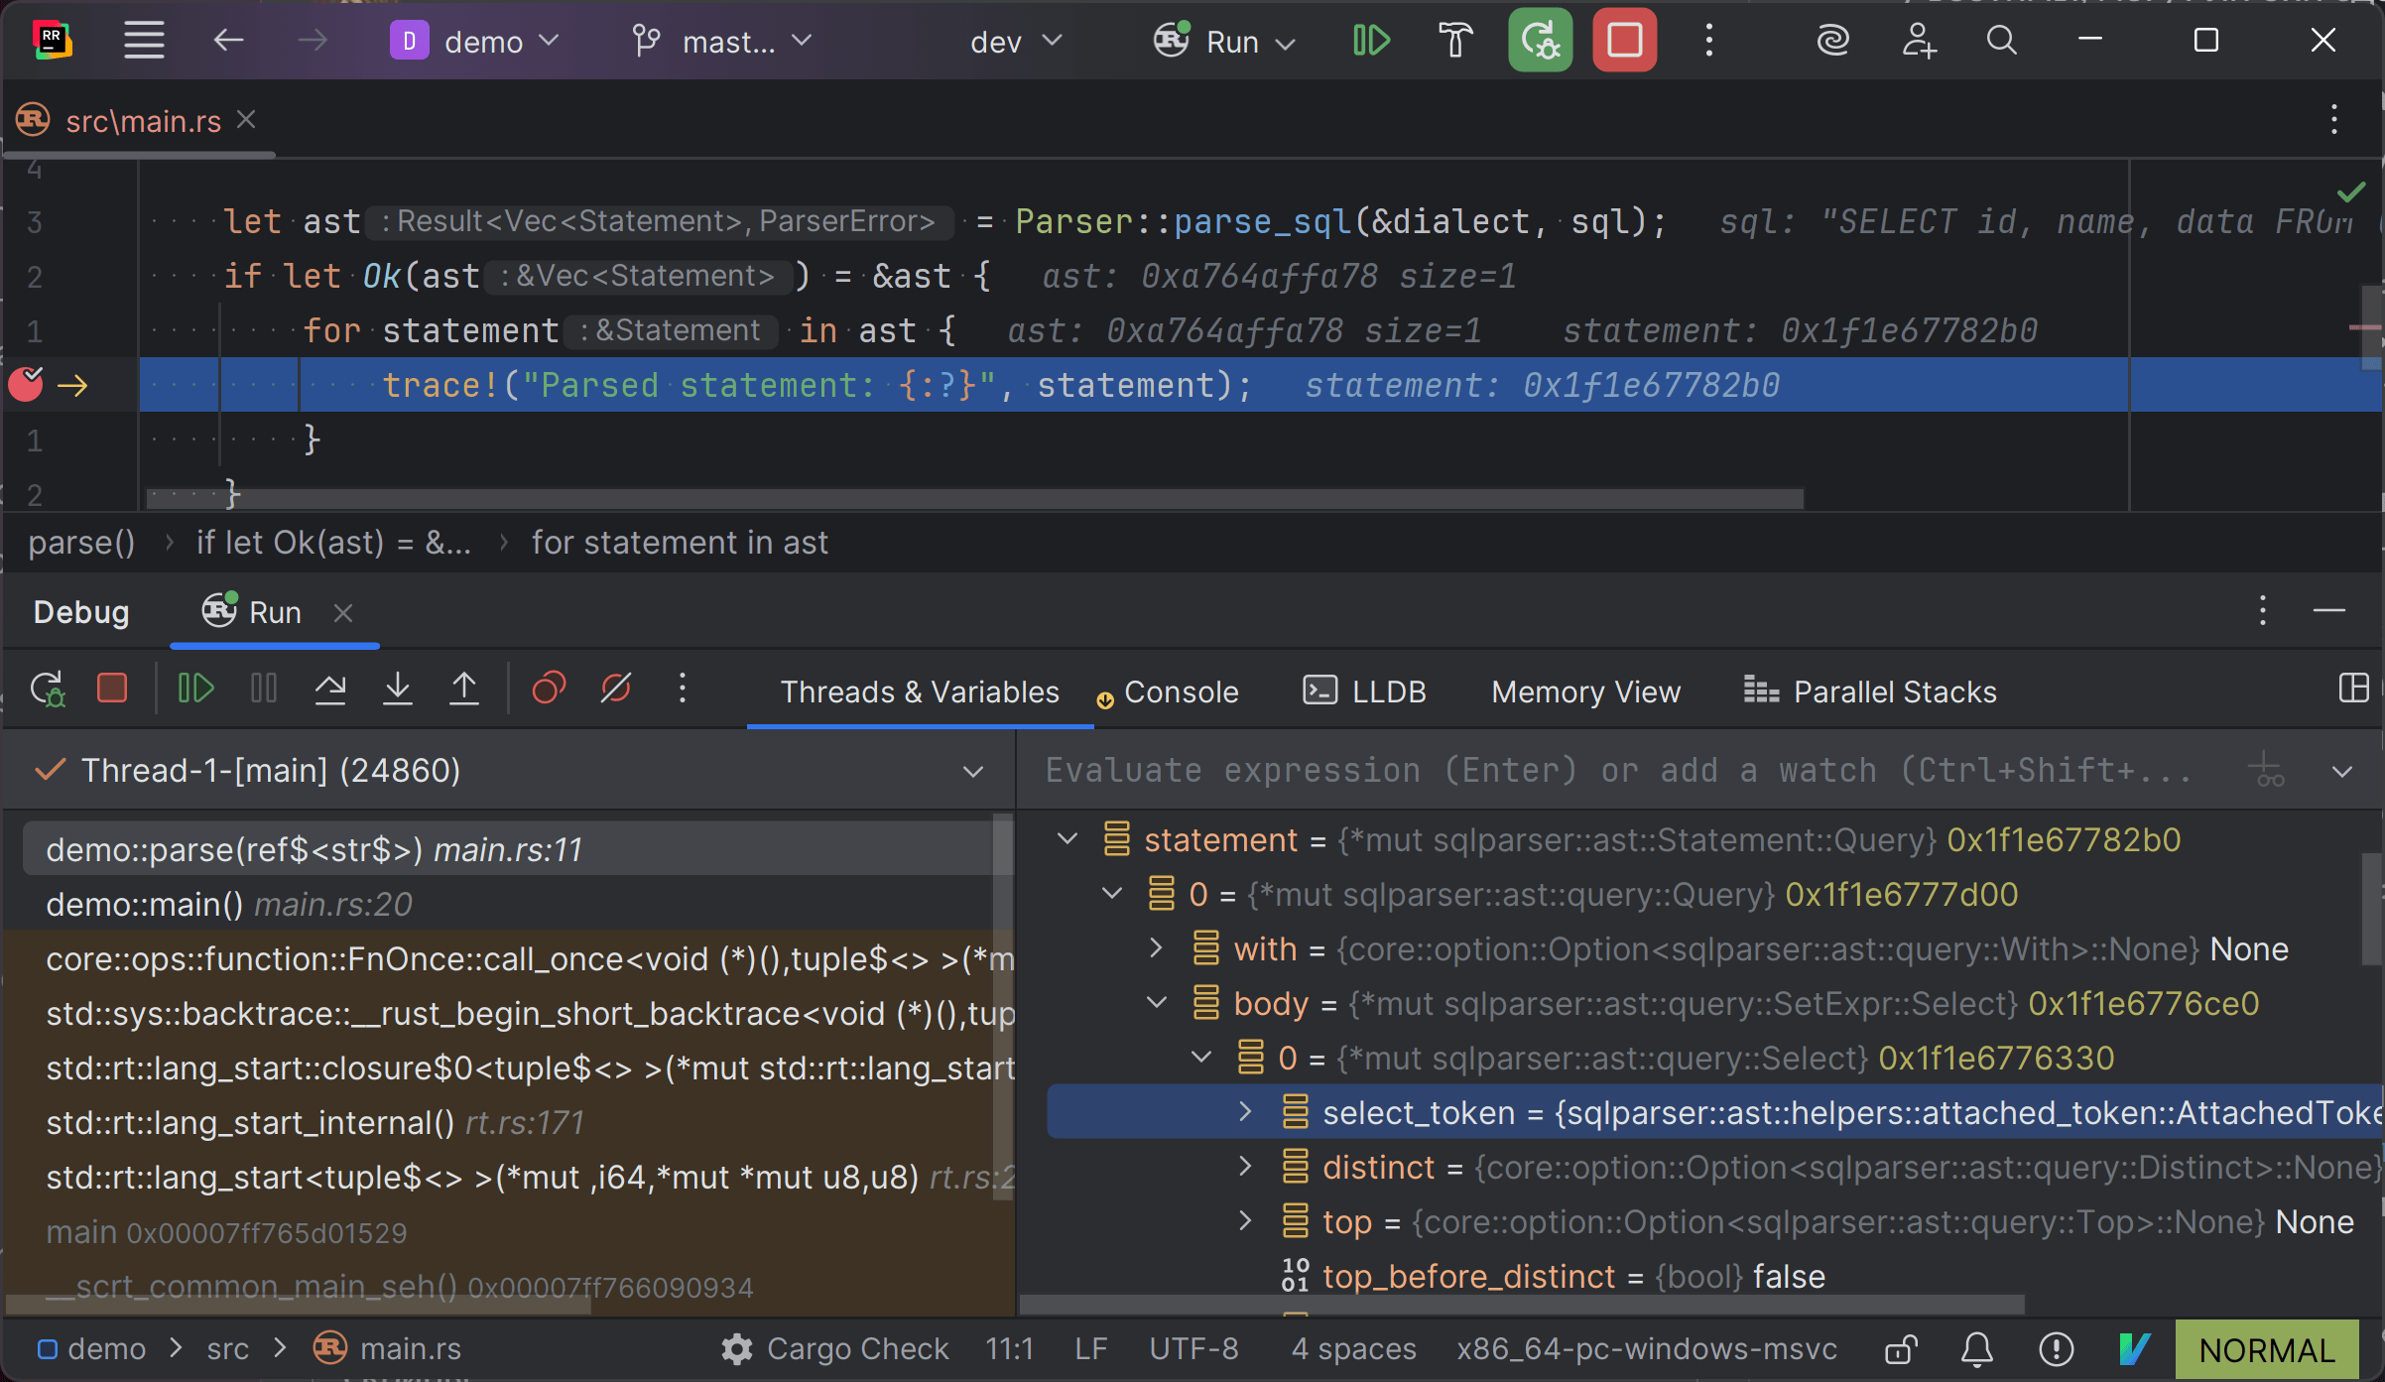Collapse the body variable node
Viewport: 2385px width, 1382px height.
tap(1157, 1003)
